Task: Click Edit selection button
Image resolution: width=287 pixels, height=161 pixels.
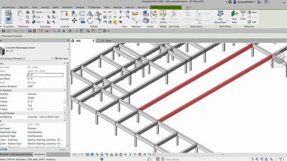Action: click(252, 22)
